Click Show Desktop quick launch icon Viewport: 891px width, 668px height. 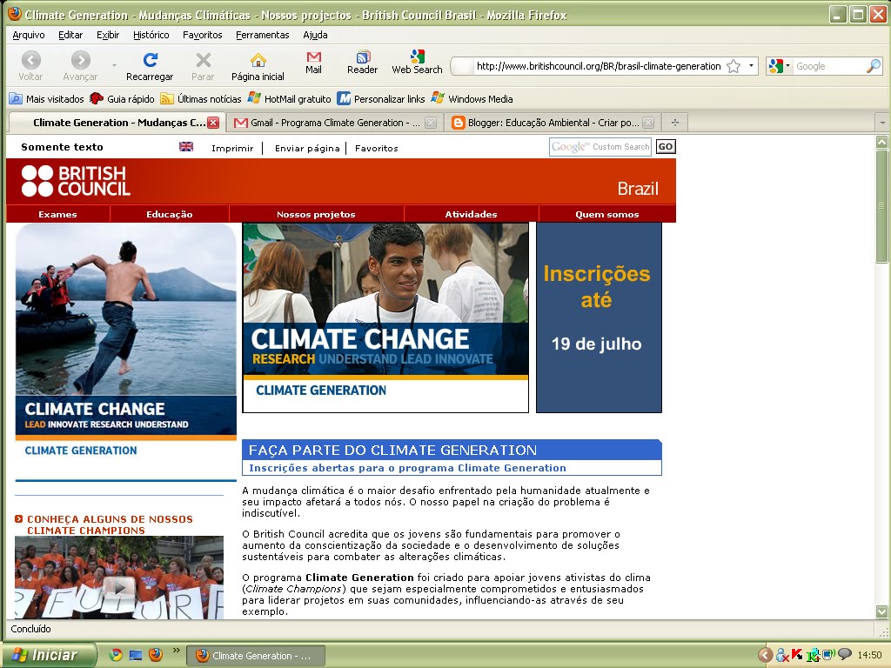tap(135, 655)
